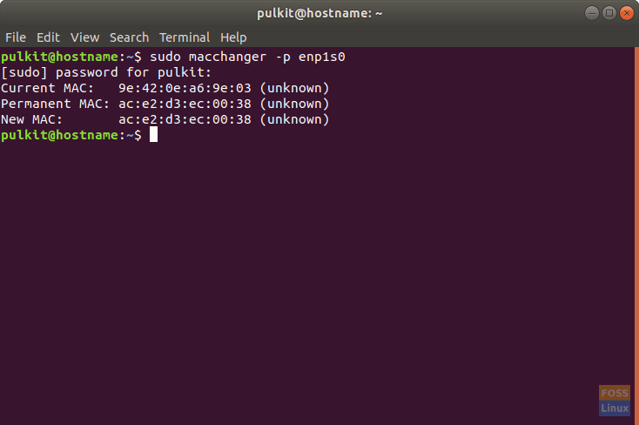Viewport: 639px width, 425px height.
Task: Click the first green pulkit@hostname prompt
Action: pyautogui.click(x=59, y=57)
